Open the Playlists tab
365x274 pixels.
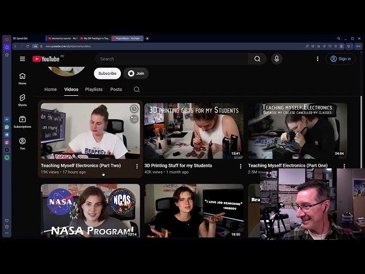pos(94,90)
